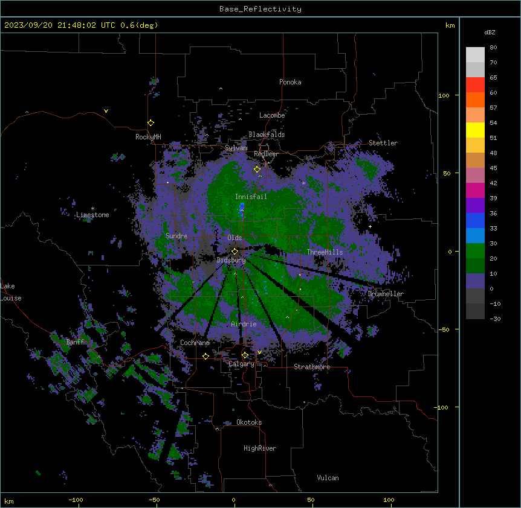Click the Innisfail label
This screenshot has width=521, height=508.
251,197
